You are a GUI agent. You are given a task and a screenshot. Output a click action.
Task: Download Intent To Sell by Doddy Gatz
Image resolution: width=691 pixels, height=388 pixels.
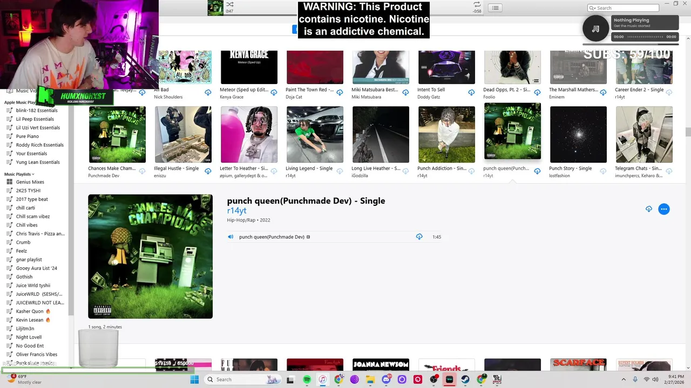coord(471,93)
